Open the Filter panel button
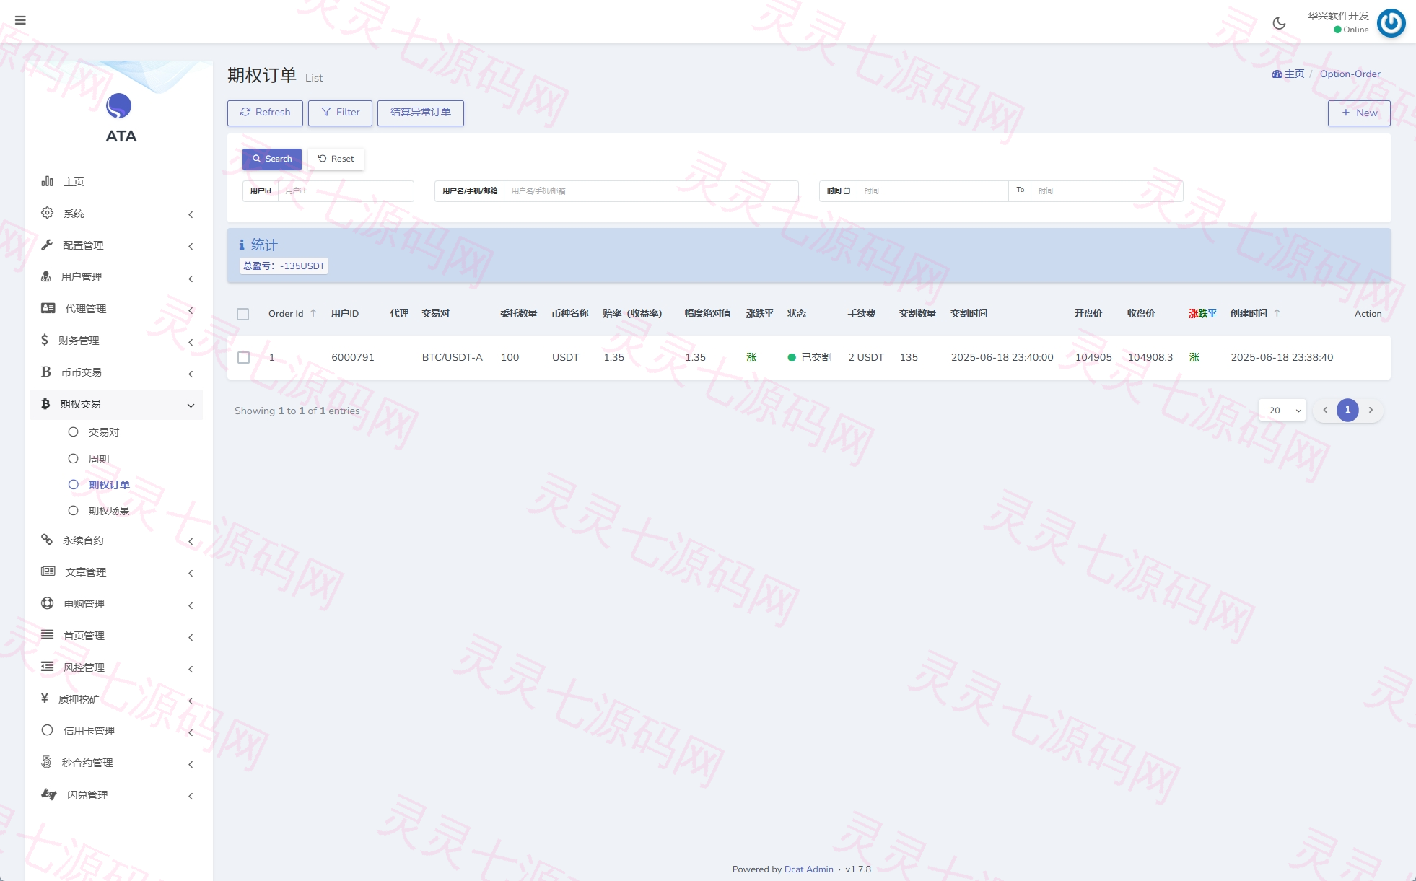 click(340, 113)
